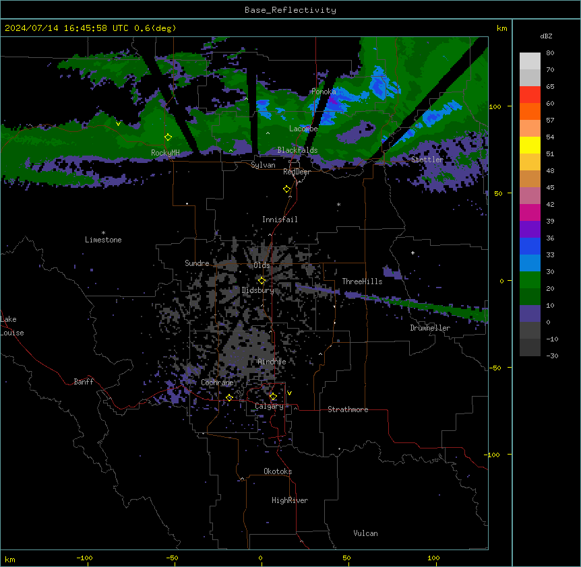The width and height of the screenshot is (581, 567).
Task: Click the Lacombe city label
Action: [x=303, y=129]
